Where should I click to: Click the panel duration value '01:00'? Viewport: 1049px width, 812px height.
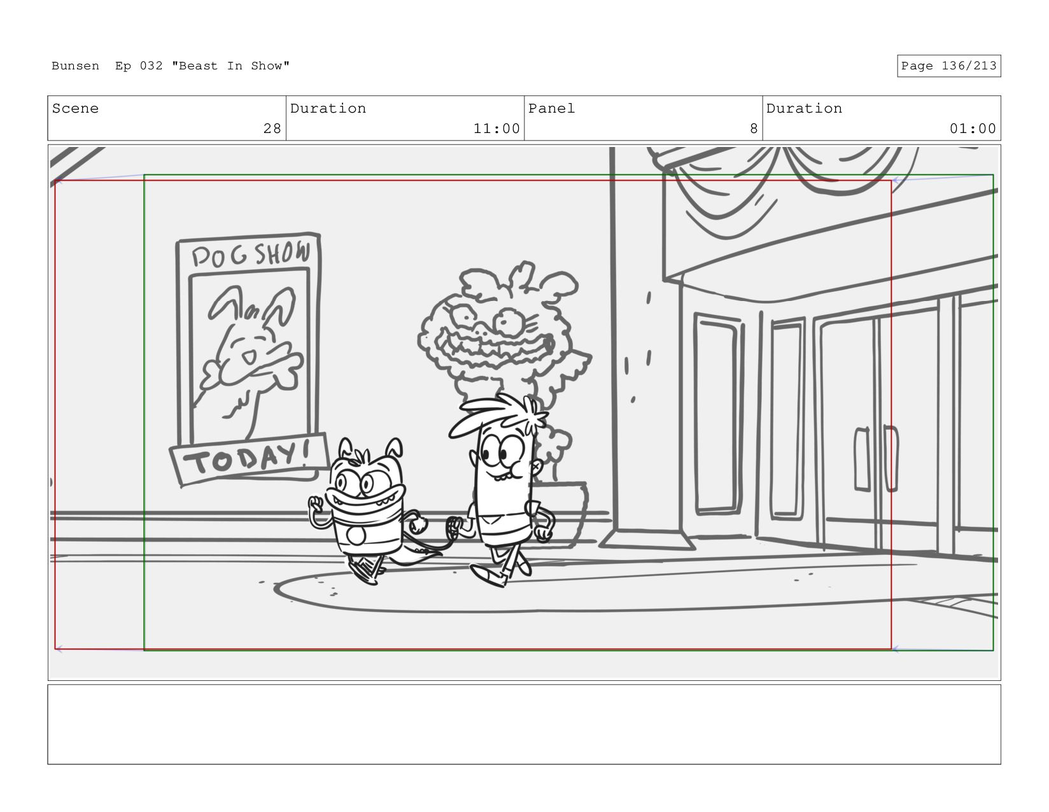pos(973,129)
